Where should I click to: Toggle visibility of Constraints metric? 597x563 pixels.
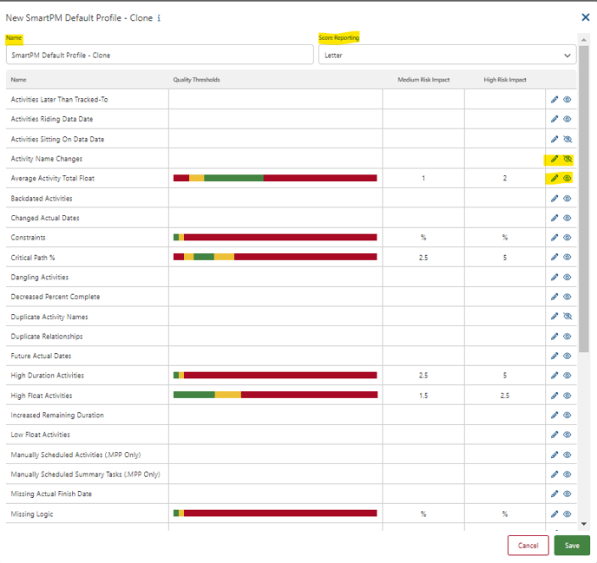[567, 238]
